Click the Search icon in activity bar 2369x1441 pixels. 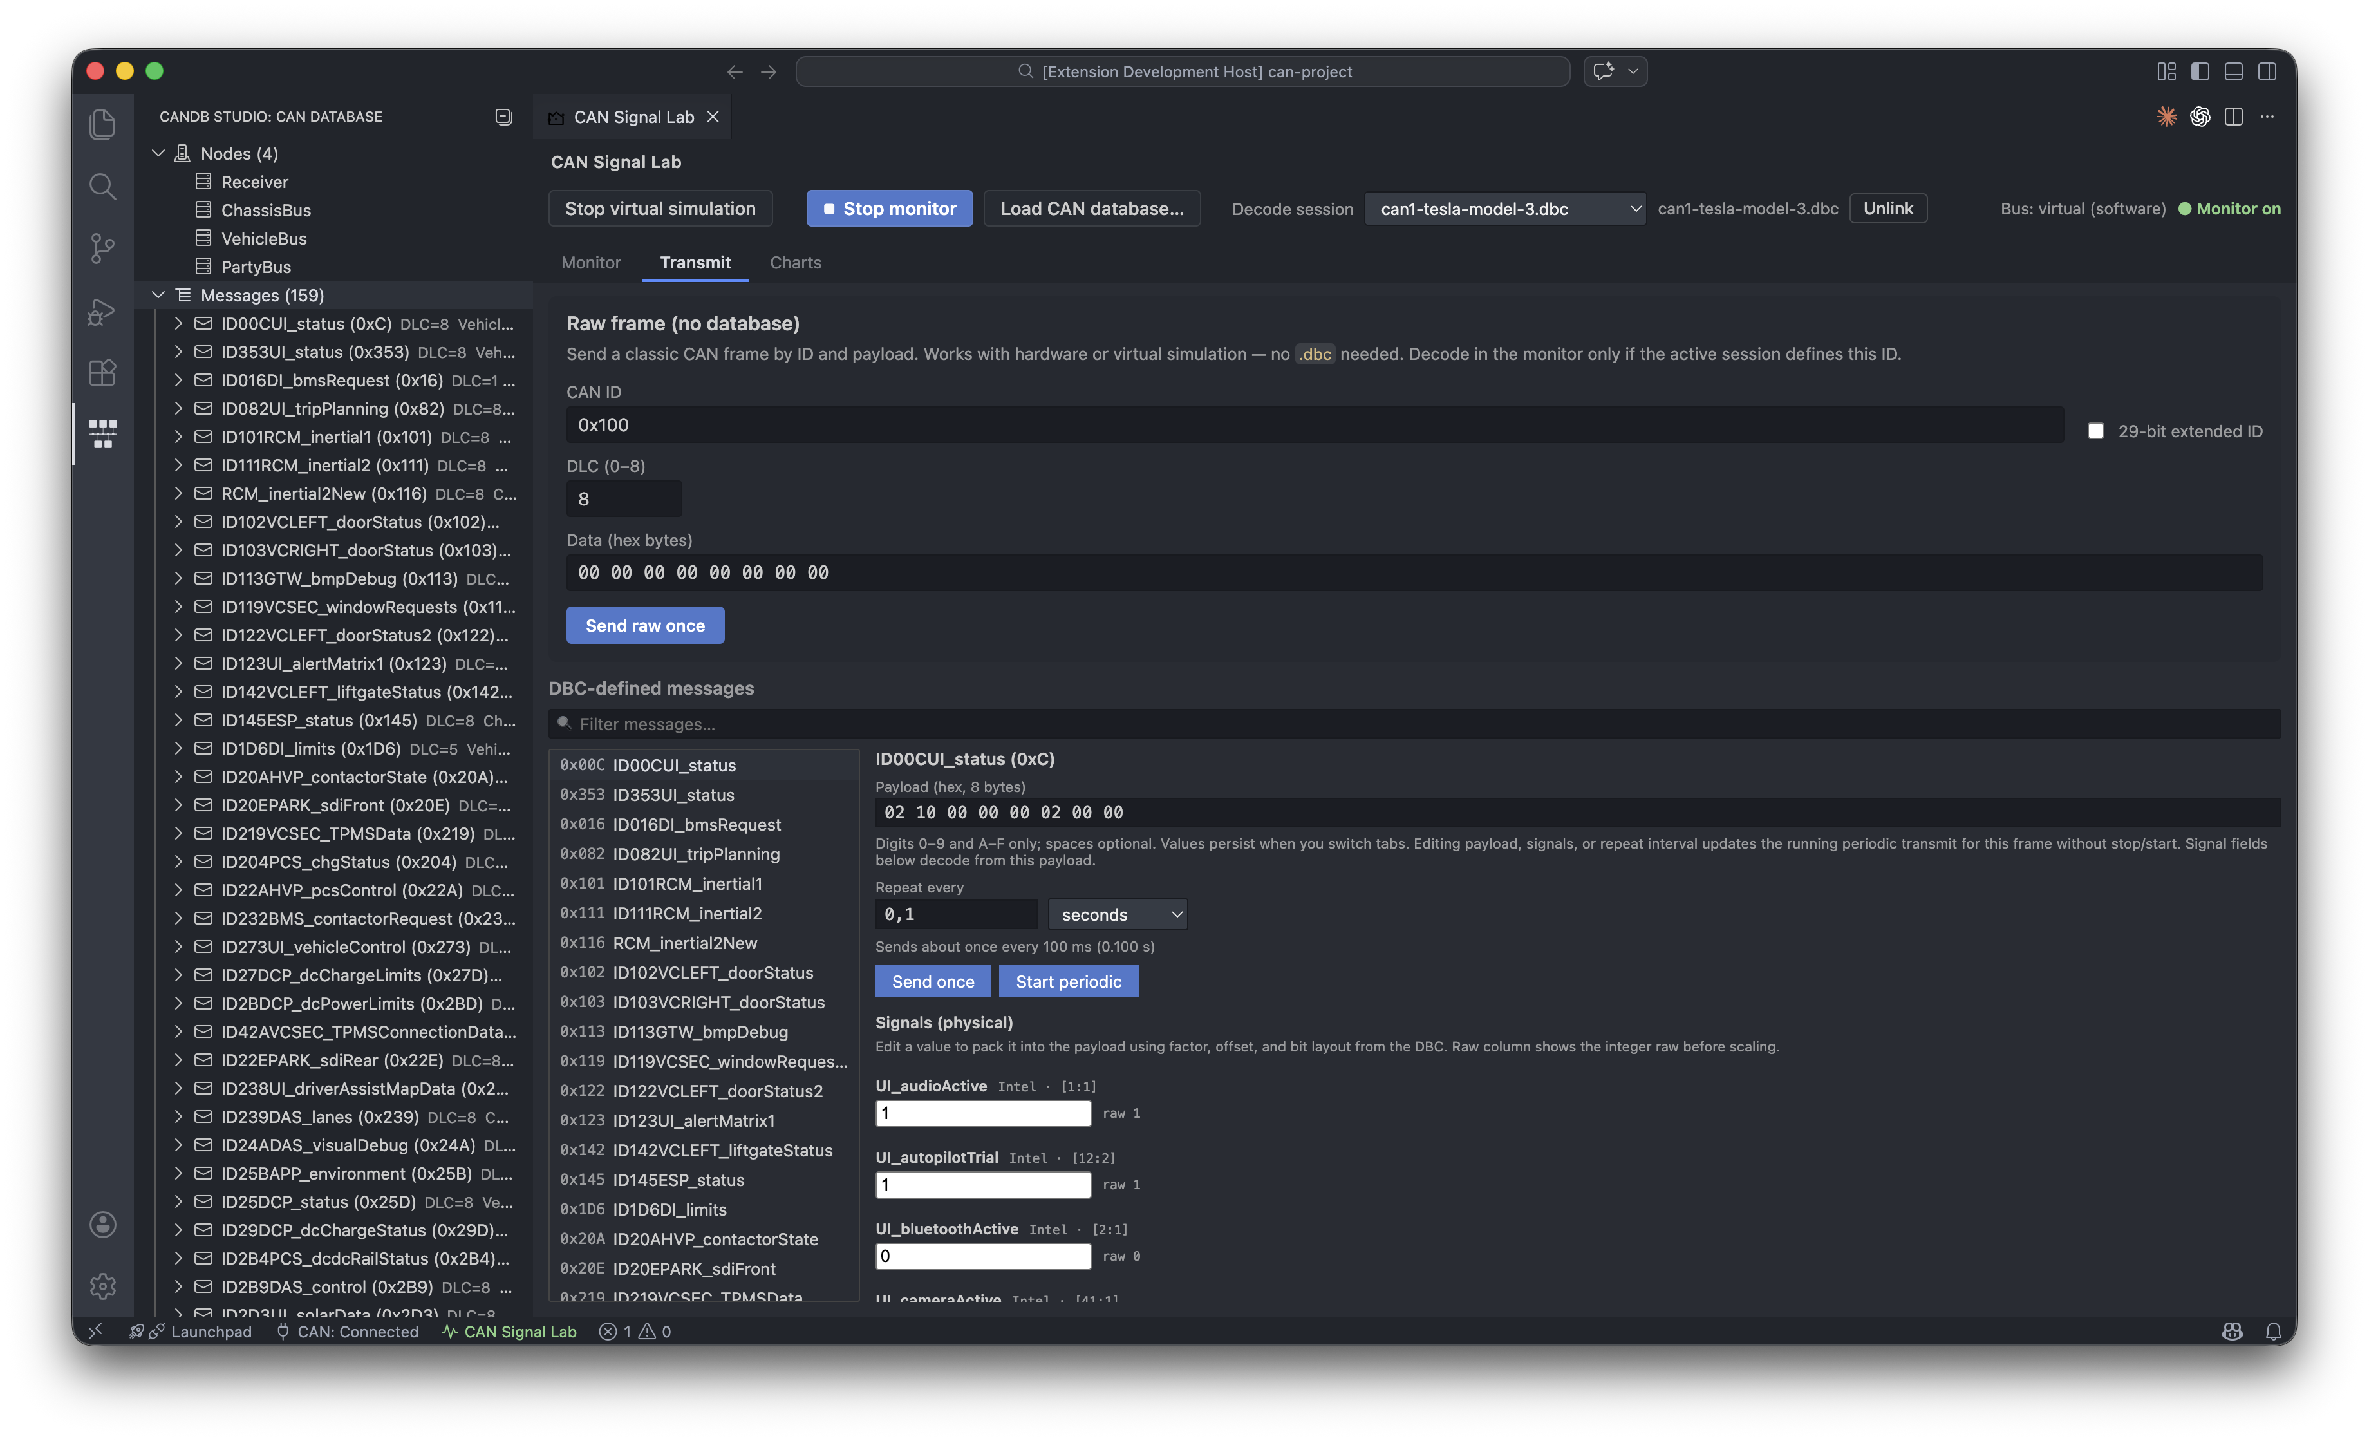click(x=103, y=185)
